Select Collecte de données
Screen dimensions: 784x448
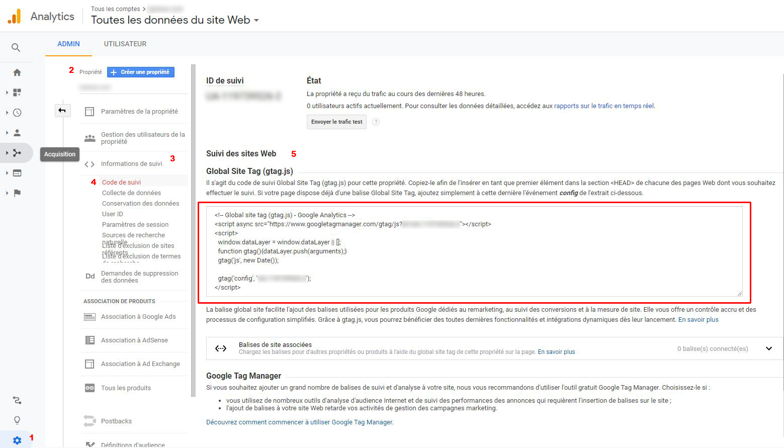click(132, 193)
